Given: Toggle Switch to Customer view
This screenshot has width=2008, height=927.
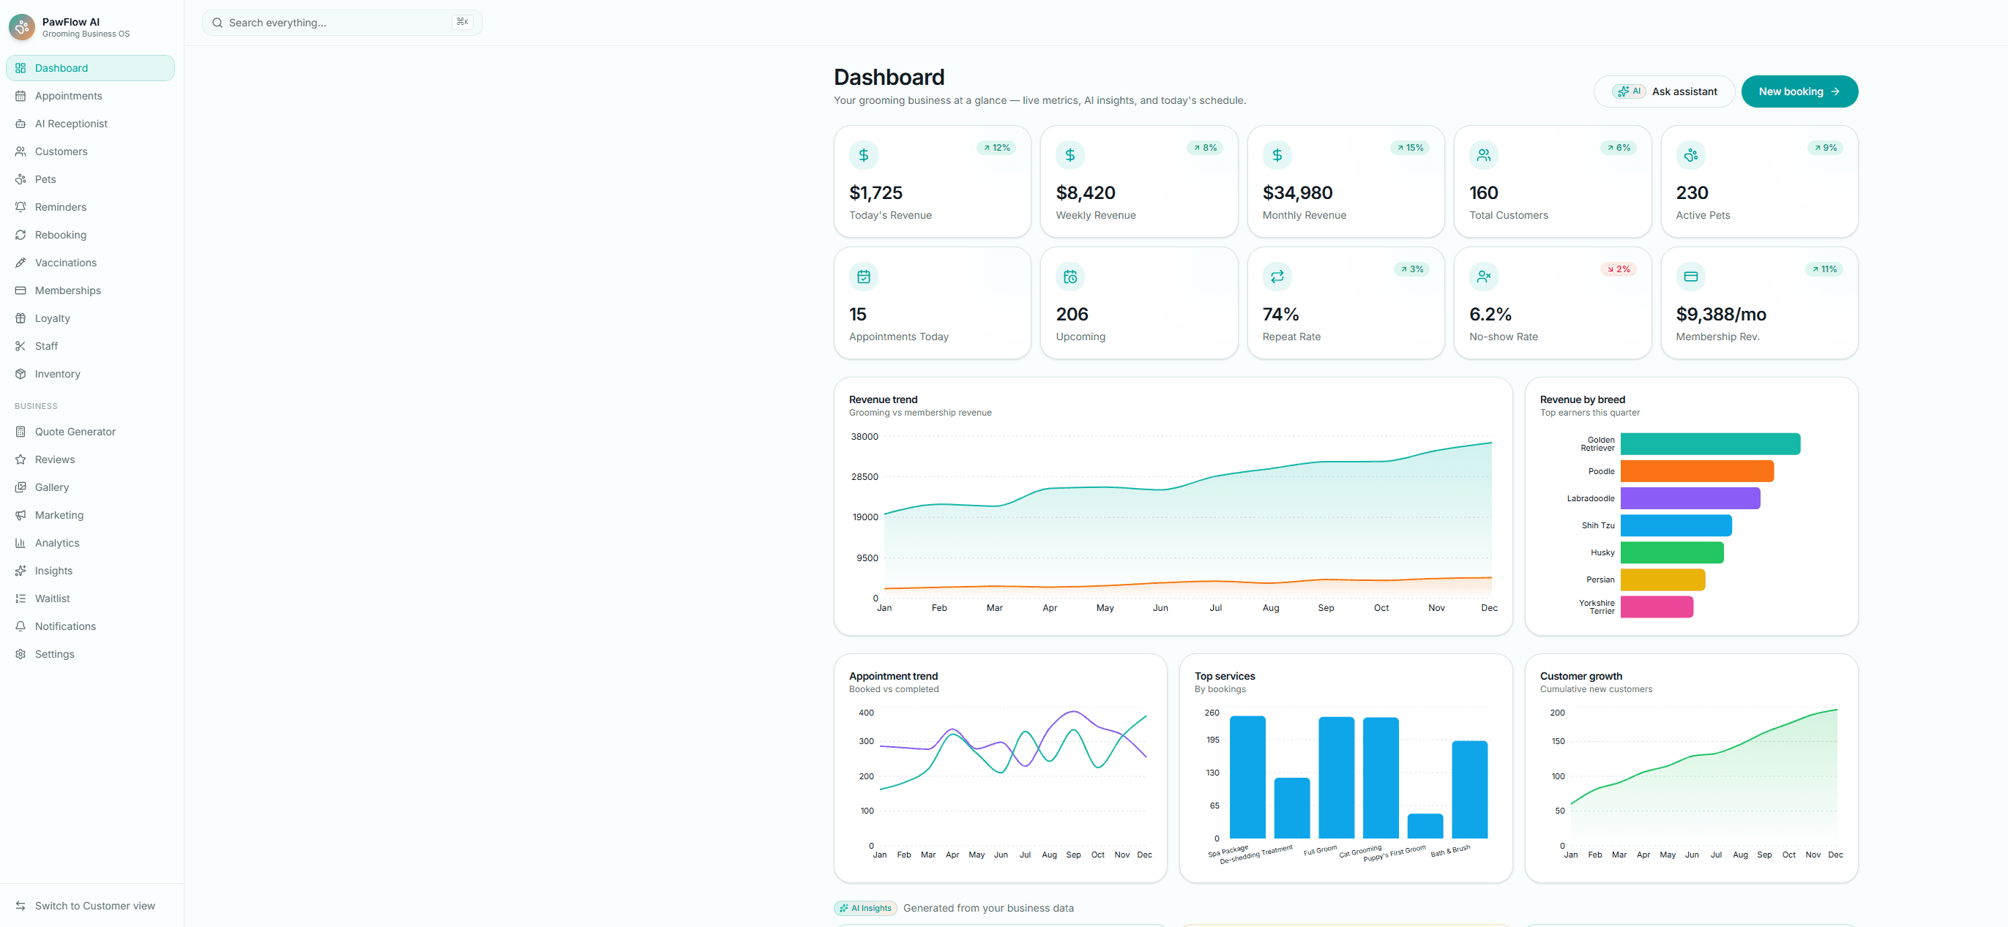Looking at the screenshot, I should [x=91, y=906].
